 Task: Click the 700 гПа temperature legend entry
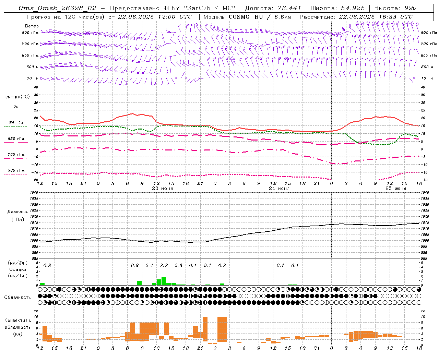click(16, 155)
